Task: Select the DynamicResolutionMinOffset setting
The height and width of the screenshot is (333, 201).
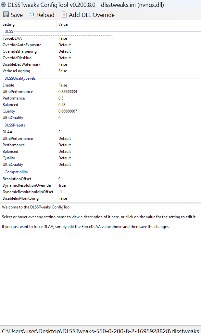Action: [28, 192]
